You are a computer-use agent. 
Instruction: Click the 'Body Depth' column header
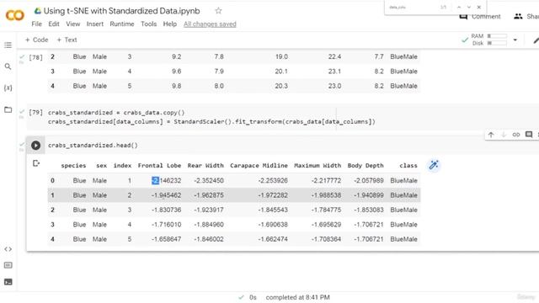[x=366, y=166]
